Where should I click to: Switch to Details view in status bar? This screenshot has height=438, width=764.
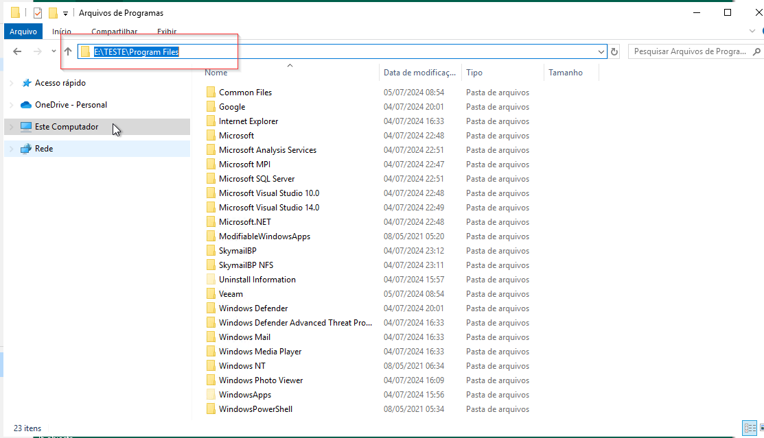pyautogui.click(x=750, y=428)
